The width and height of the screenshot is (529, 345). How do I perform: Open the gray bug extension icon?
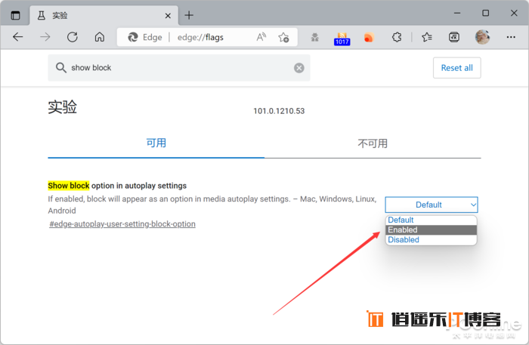coord(315,37)
